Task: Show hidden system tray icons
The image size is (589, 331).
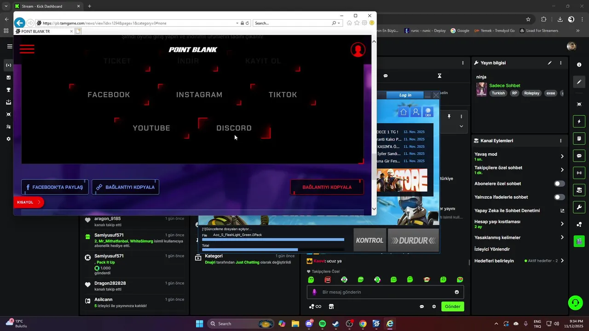Action: click(496, 324)
